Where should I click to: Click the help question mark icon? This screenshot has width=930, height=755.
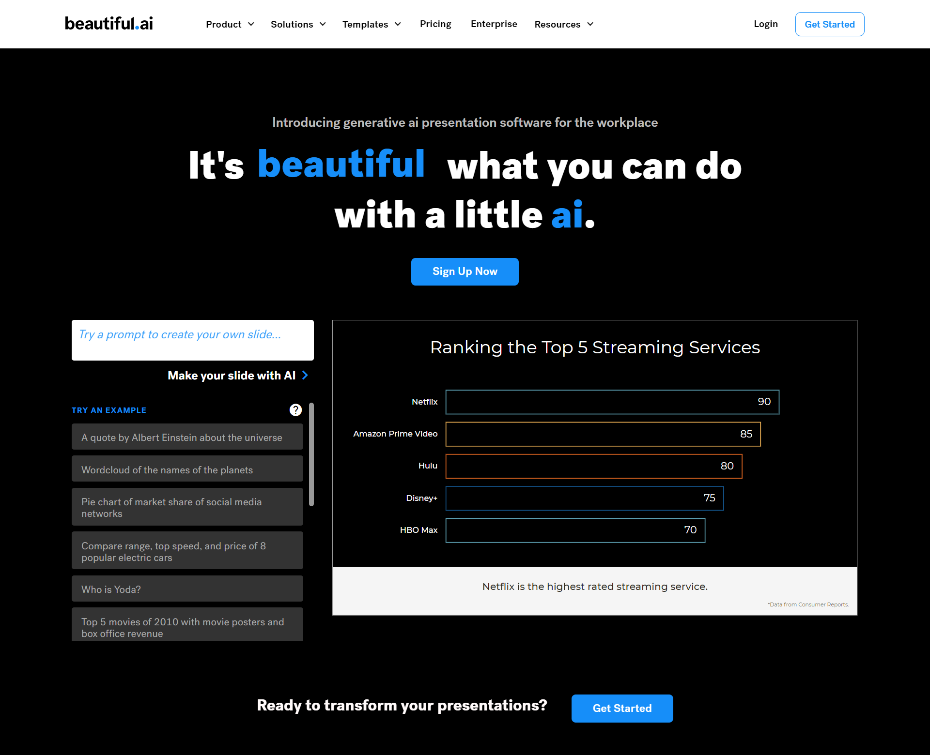coord(295,408)
